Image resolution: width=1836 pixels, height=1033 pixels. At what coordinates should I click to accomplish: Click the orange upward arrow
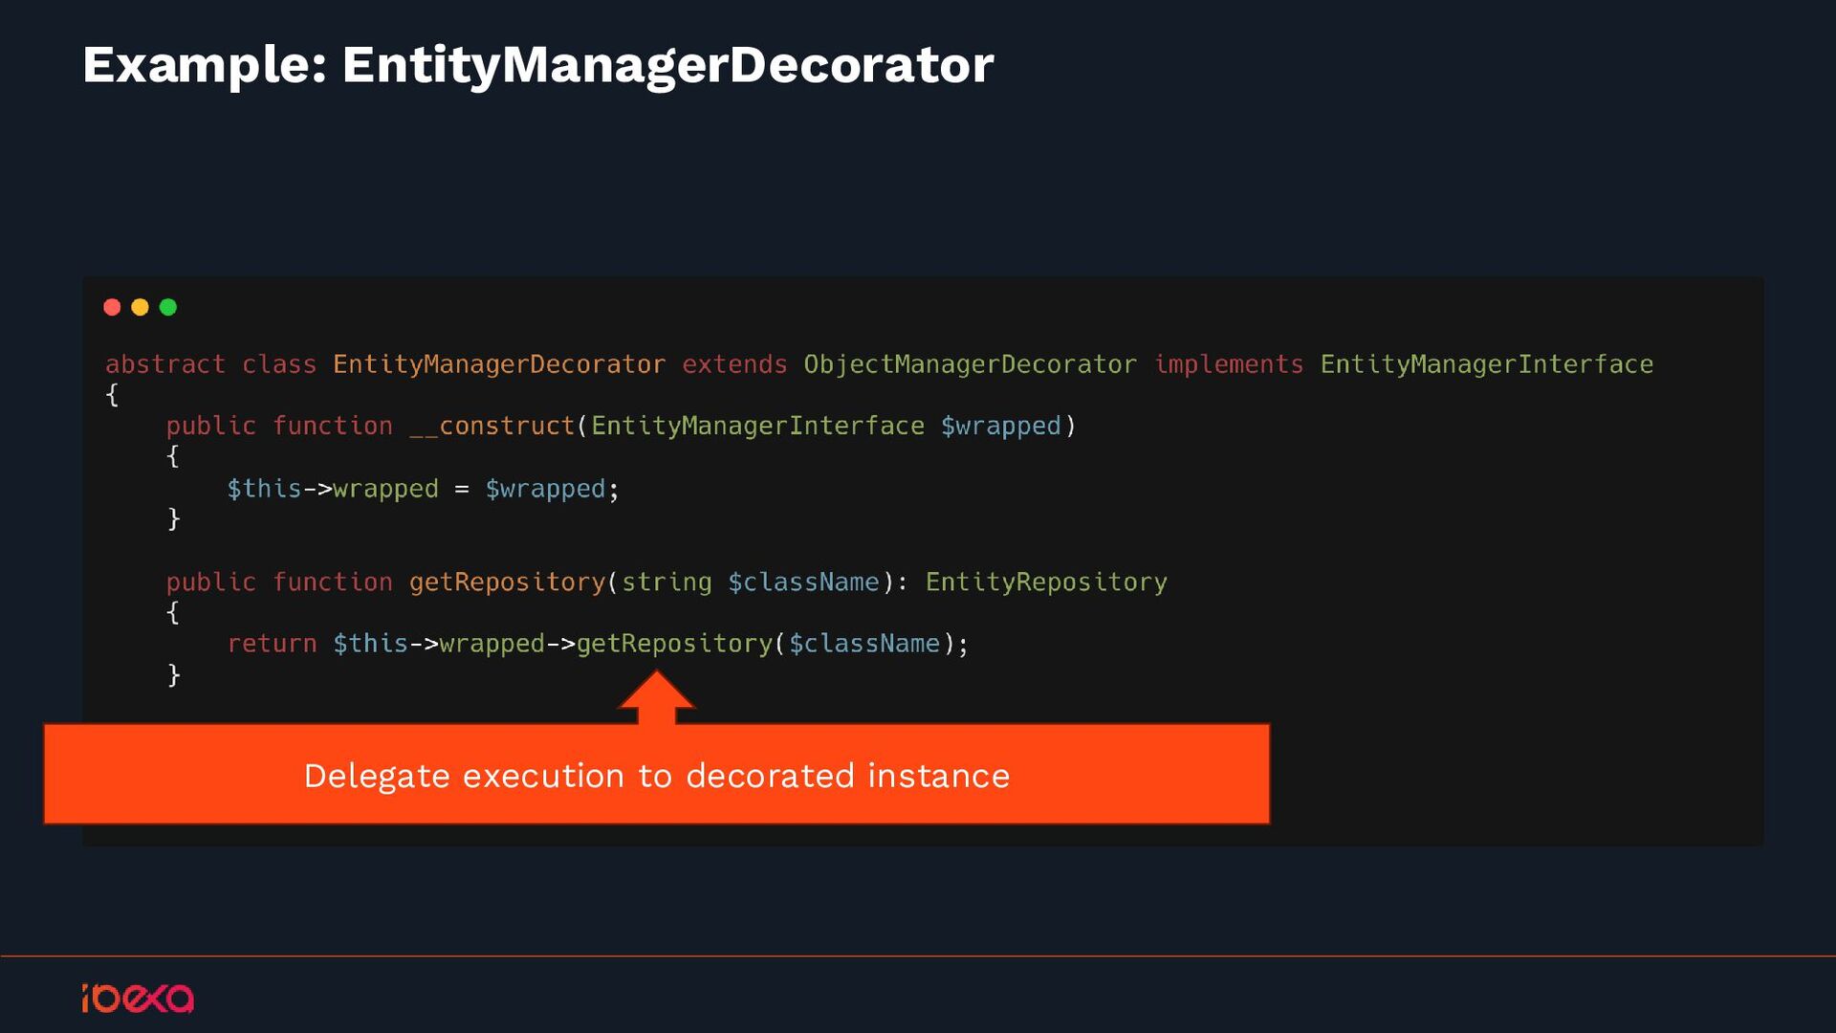tap(656, 697)
